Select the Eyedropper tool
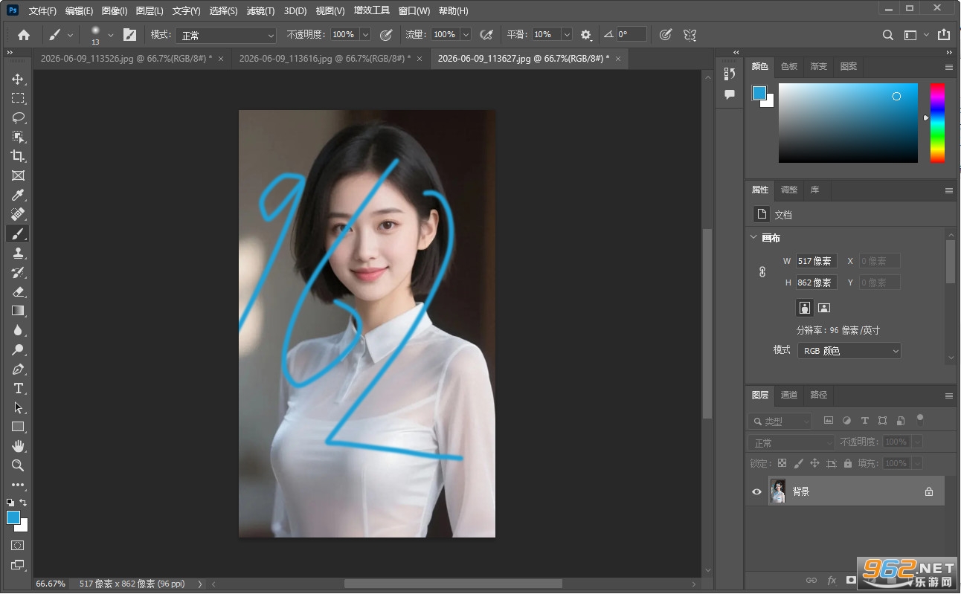The height and width of the screenshot is (594, 961). [x=18, y=195]
